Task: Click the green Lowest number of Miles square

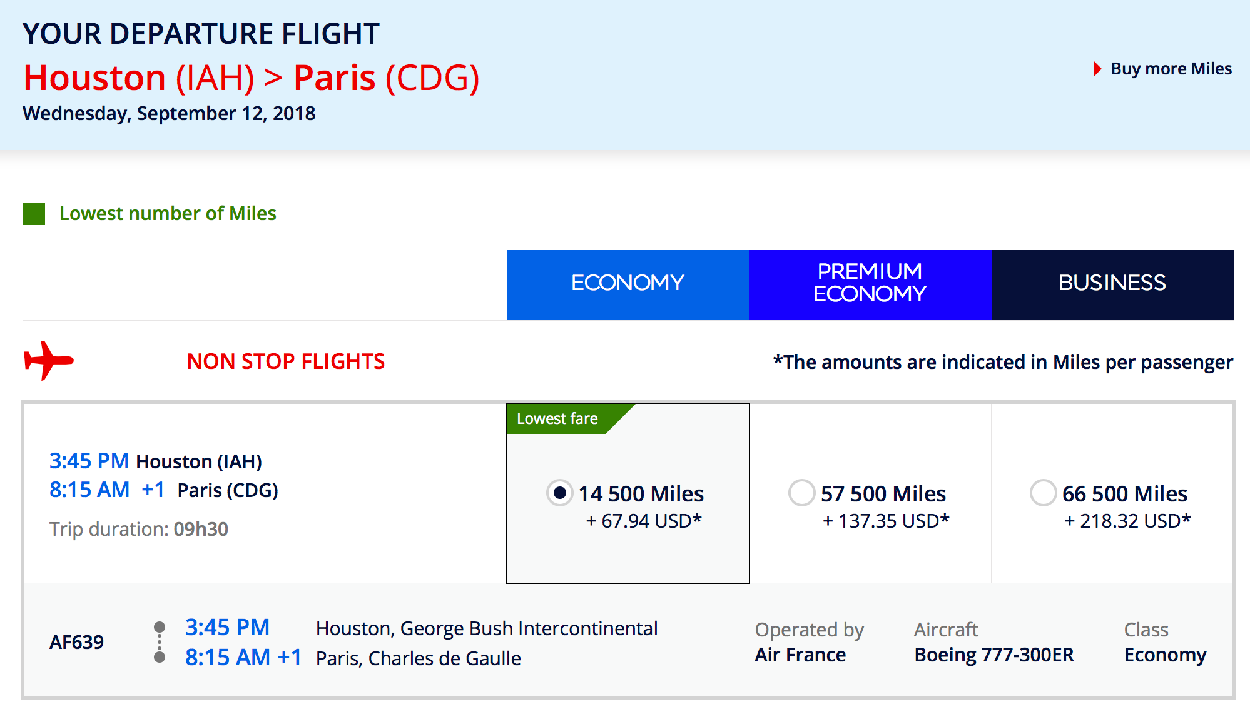Action: (x=34, y=214)
